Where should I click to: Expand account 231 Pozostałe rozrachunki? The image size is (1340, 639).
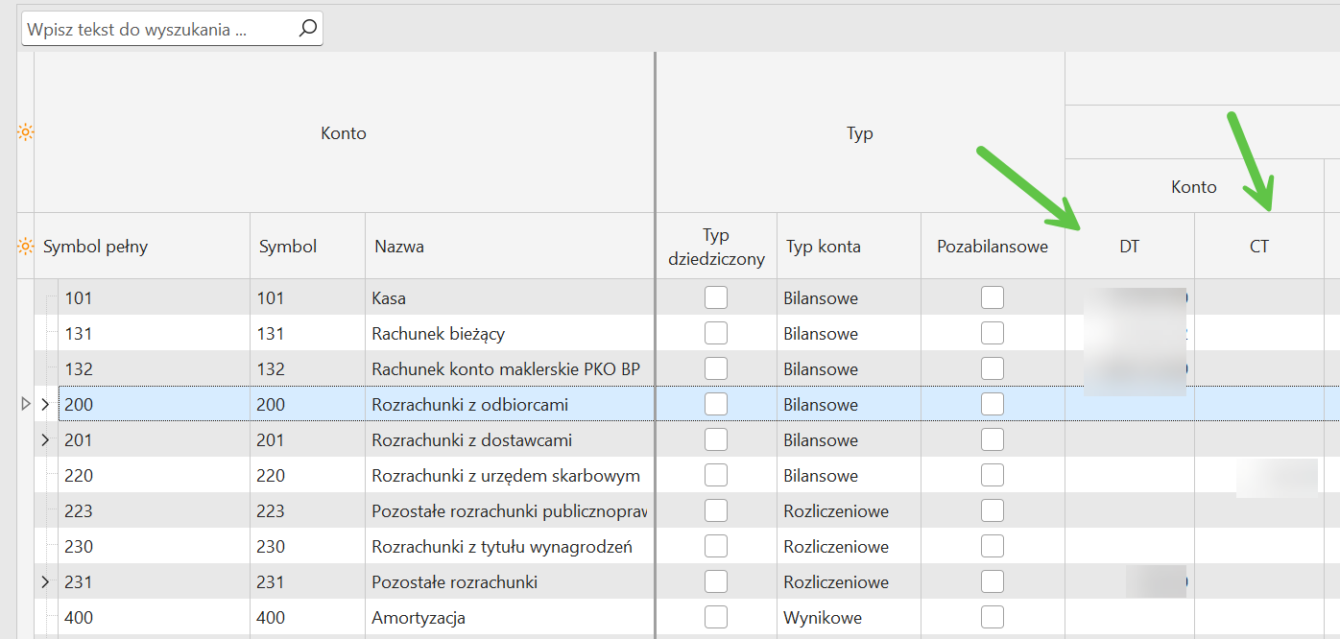(x=45, y=582)
